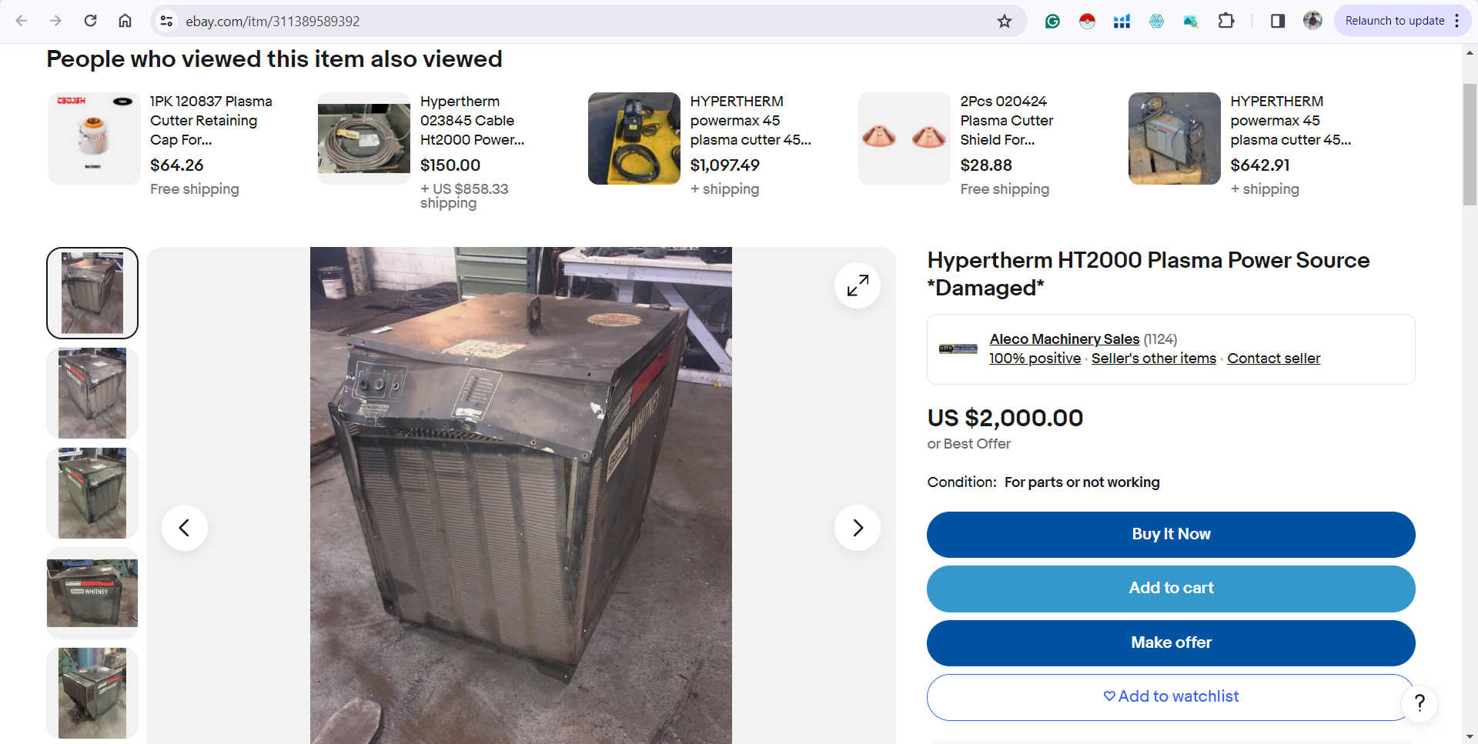Open help question mark button
The width and height of the screenshot is (1478, 744).
1419,702
